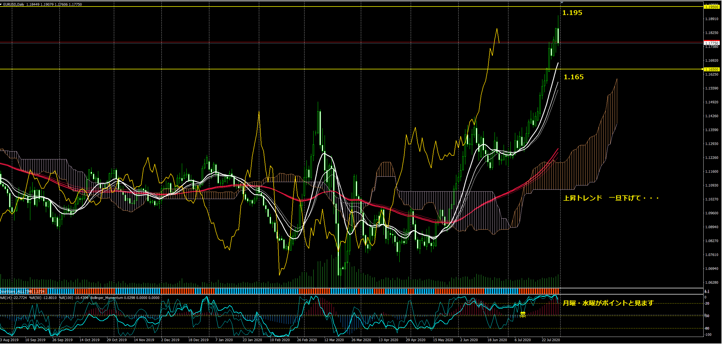Open the arrow beside EURUSD,Daily title
The image size is (722, 344).
pos(1,4)
